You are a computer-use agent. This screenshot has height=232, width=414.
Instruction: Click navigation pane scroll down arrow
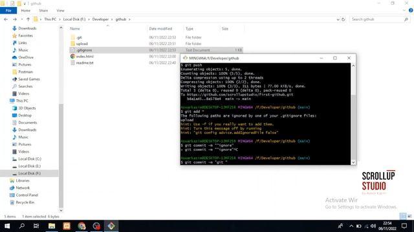click(61, 210)
